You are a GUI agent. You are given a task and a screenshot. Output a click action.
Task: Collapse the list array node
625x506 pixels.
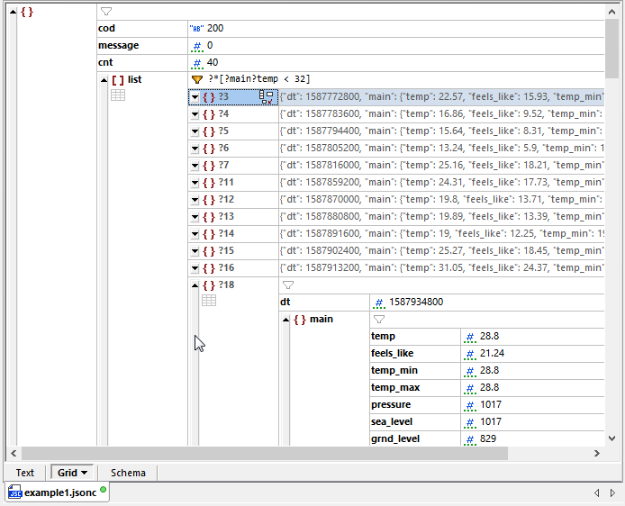[104, 80]
